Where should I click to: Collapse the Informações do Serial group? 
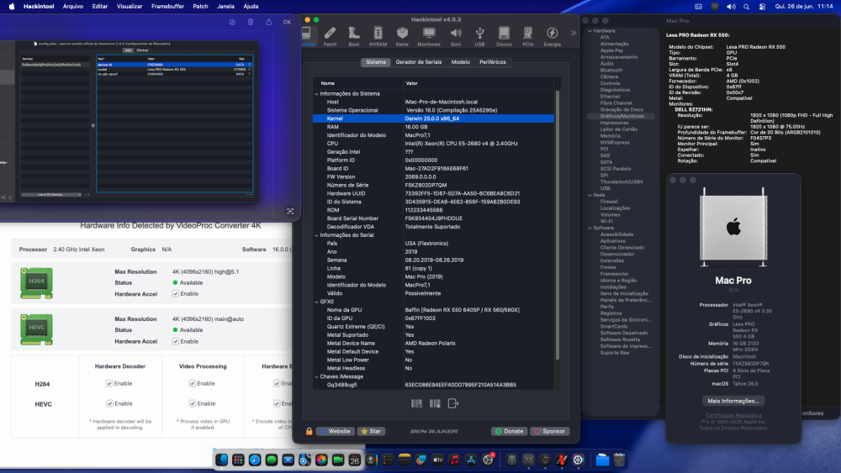click(x=316, y=235)
